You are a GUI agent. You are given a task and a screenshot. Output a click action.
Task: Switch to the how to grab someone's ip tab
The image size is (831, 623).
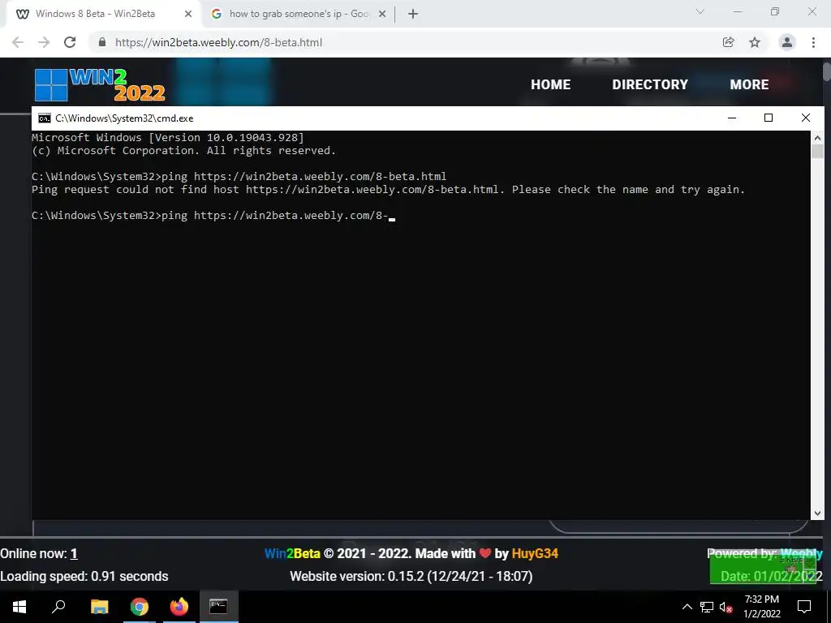tap(299, 15)
